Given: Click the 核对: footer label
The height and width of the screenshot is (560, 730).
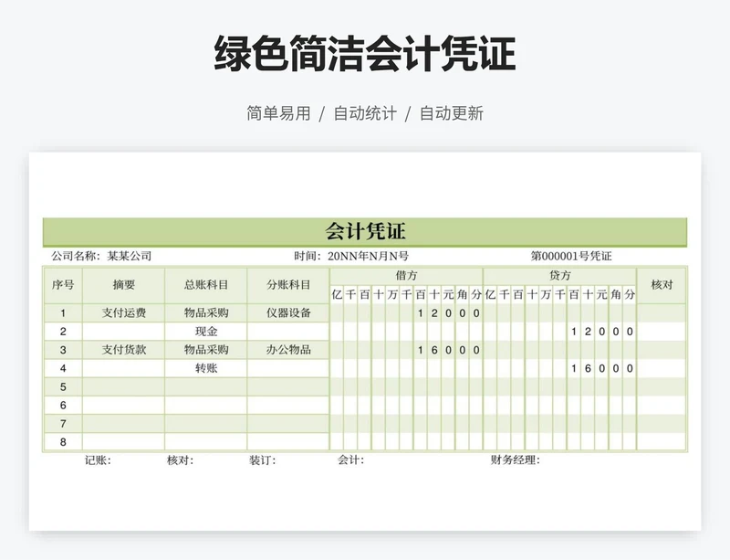Looking at the screenshot, I should pyautogui.click(x=180, y=460).
